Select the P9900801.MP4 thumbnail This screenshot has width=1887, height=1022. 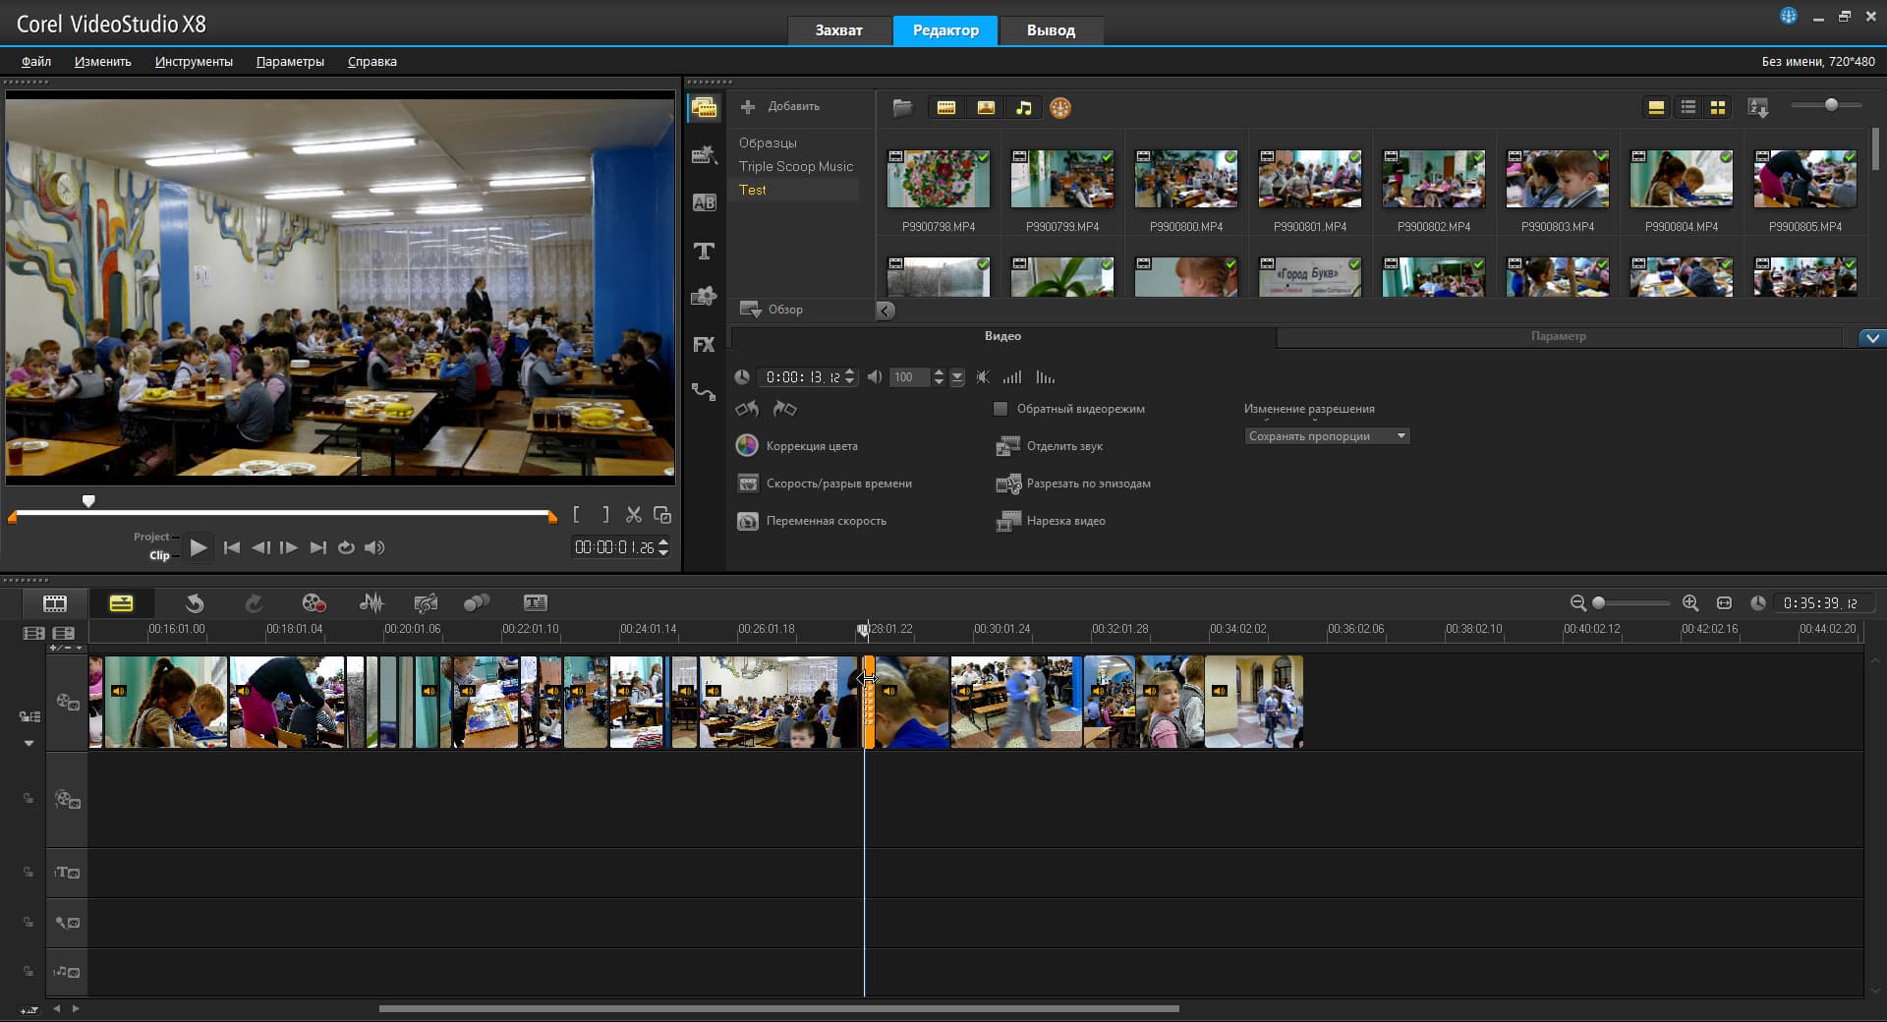point(1310,180)
